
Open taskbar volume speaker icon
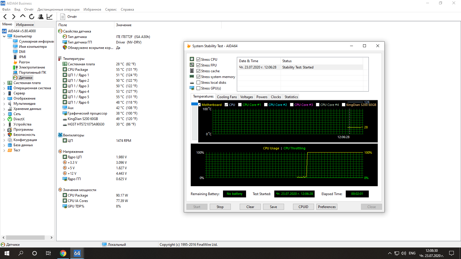(x=404, y=253)
